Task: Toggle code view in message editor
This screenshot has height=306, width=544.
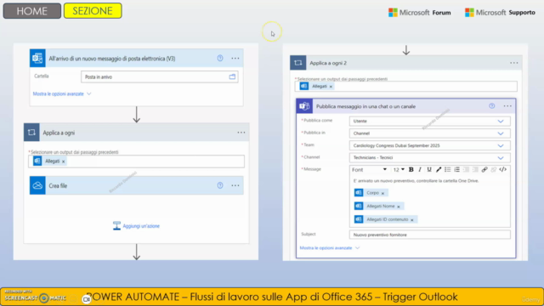Action: click(x=502, y=170)
